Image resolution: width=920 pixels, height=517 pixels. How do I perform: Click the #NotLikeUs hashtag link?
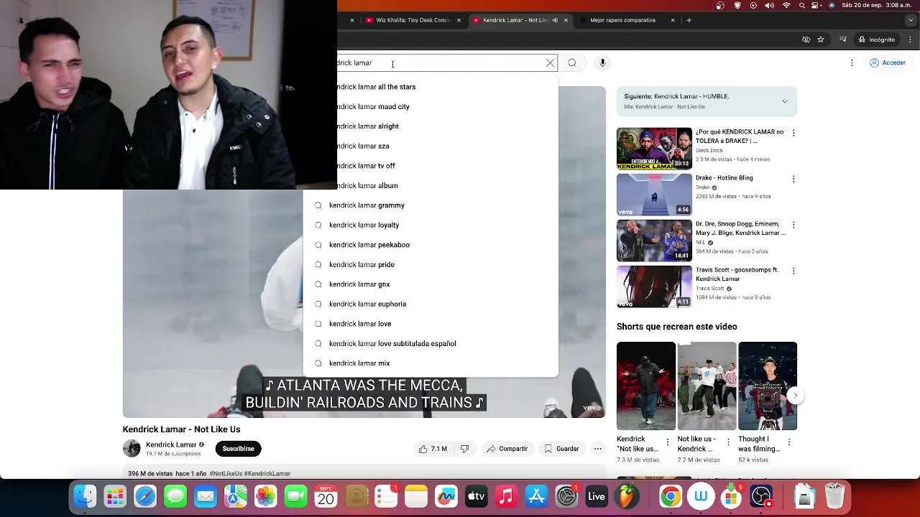[x=226, y=474]
